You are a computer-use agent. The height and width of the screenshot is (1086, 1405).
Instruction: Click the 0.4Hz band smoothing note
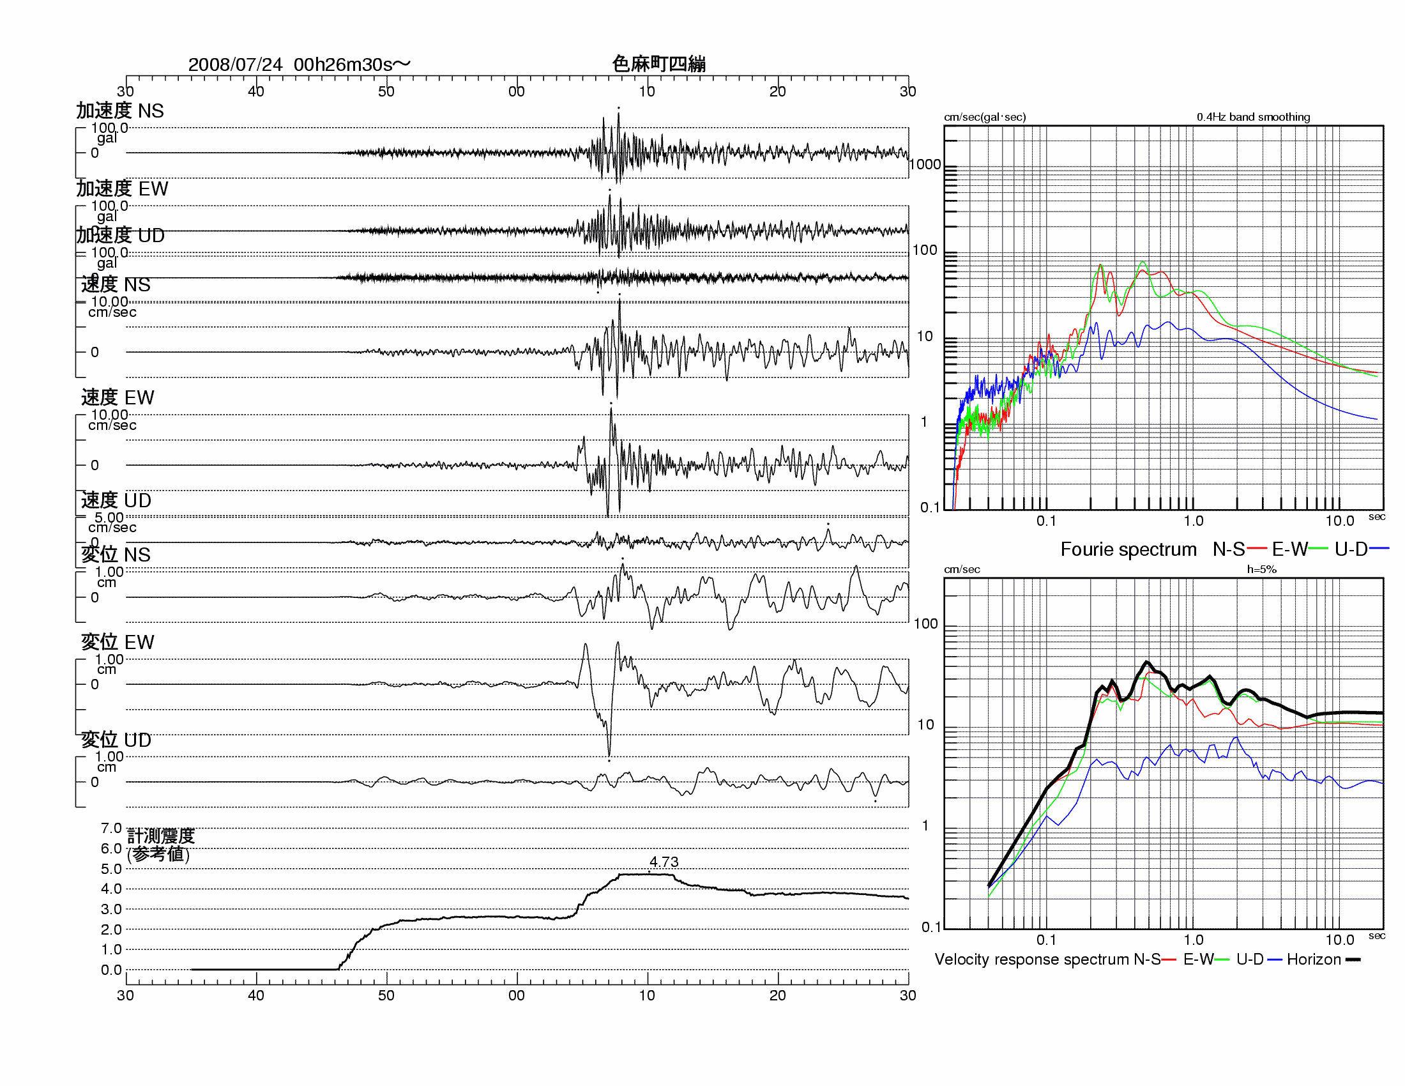(x=1253, y=117)
